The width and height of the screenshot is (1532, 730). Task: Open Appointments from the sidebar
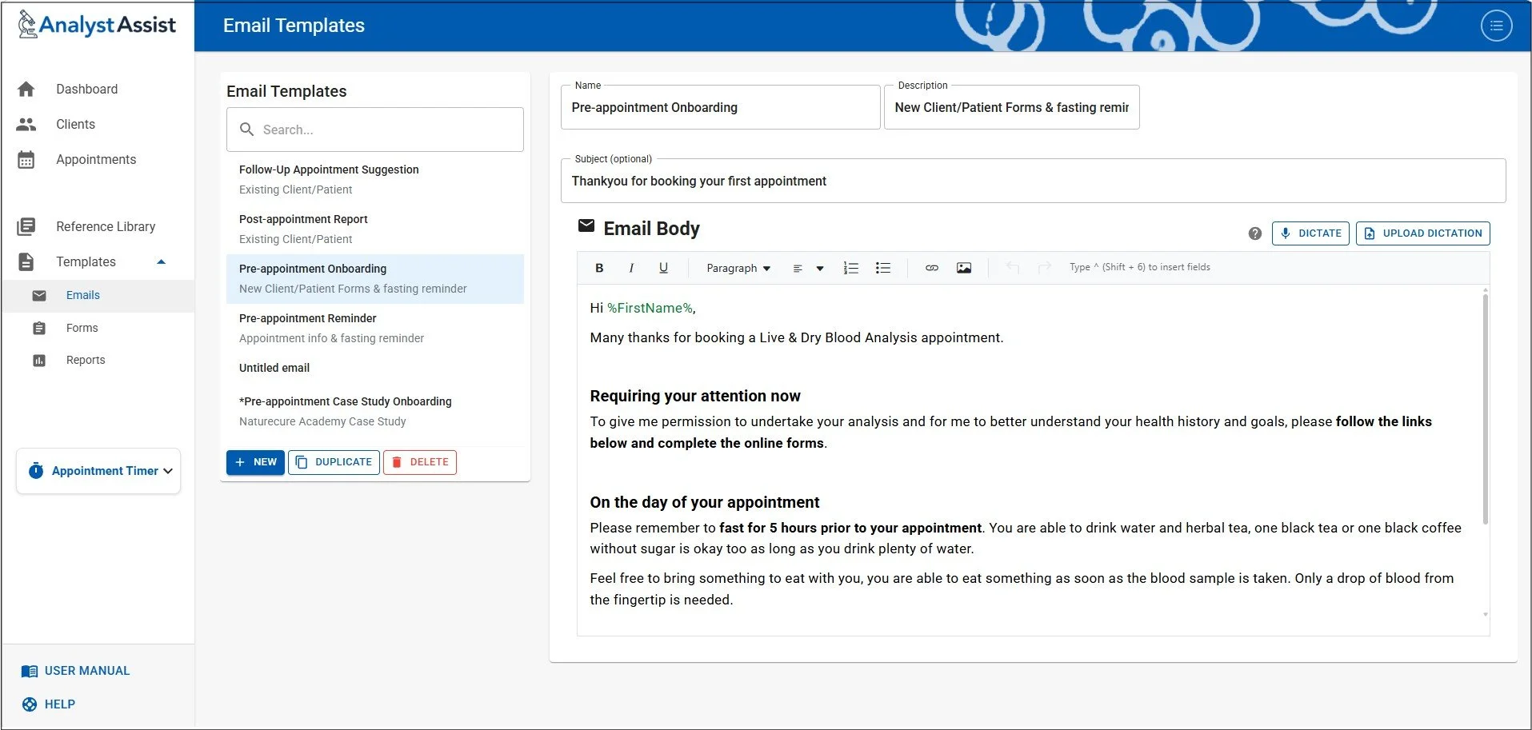click(96, 159)
